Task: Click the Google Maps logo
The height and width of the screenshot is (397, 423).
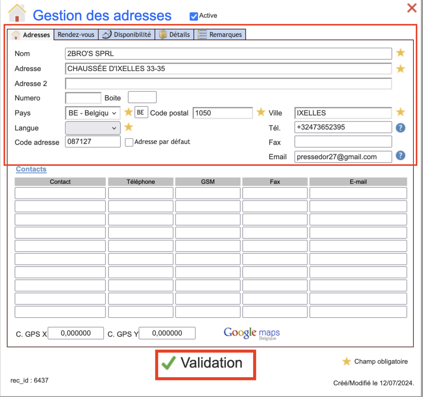Action: pos(252,333)
